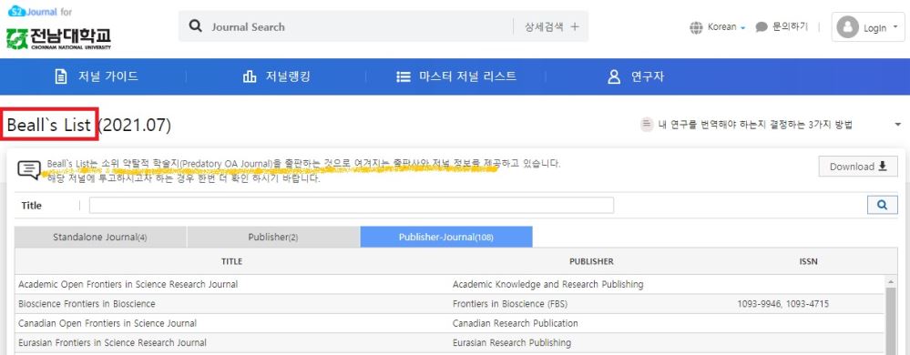Image resolution: width=910 pixels, height=355 pixels.
Task: Select Bioscience Frontiers in Bioscience row title
Action: click(x=87, y=304)
